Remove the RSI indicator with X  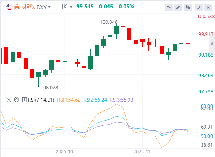9,100
